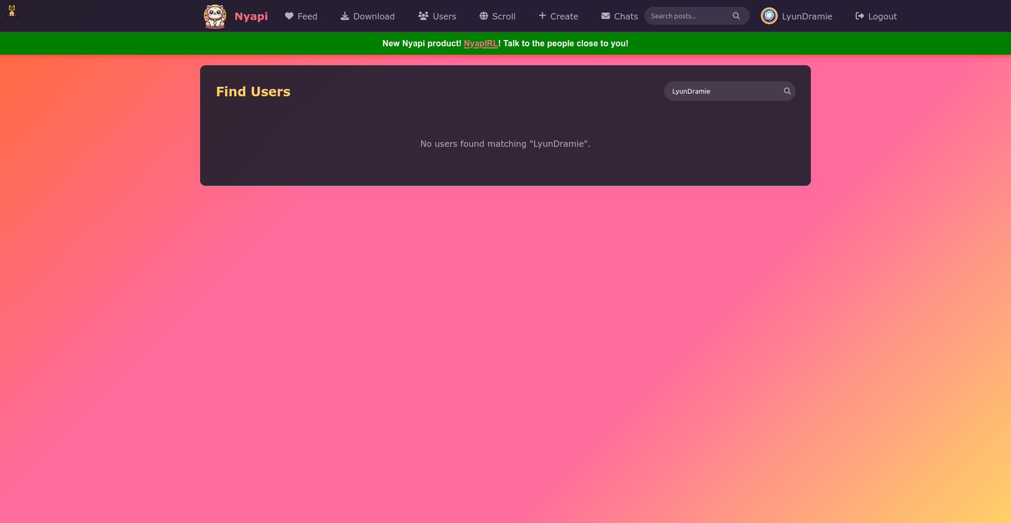Click the people icon beside Users

423,16
